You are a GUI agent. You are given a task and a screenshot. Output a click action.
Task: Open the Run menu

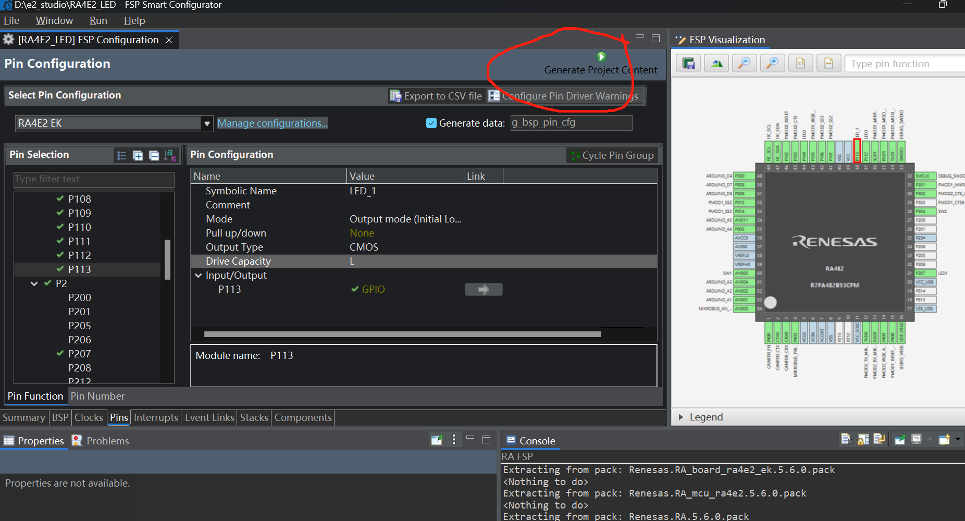98,21
